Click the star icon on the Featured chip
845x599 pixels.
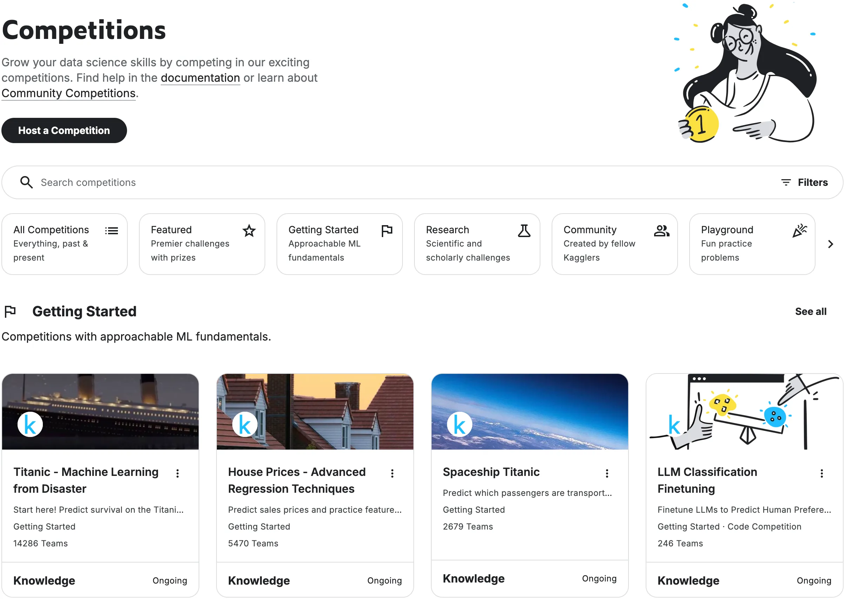(249, 231)
